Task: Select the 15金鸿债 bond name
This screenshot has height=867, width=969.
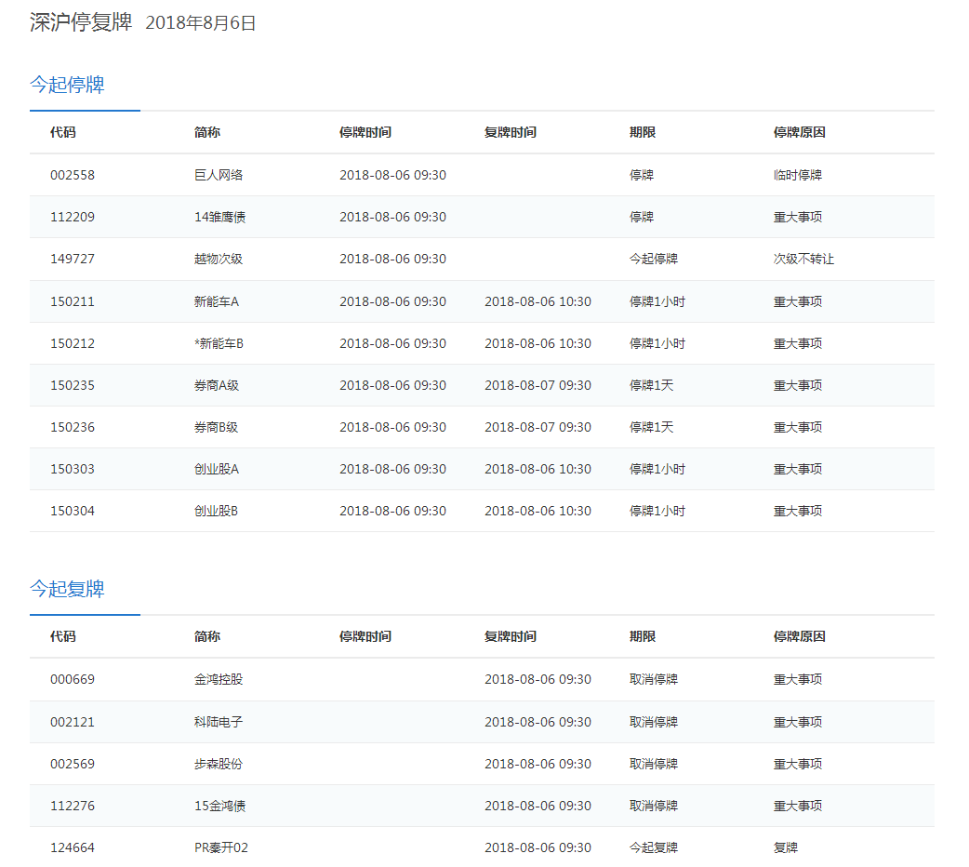Action: pyautogui.click(x=220, y=806)
